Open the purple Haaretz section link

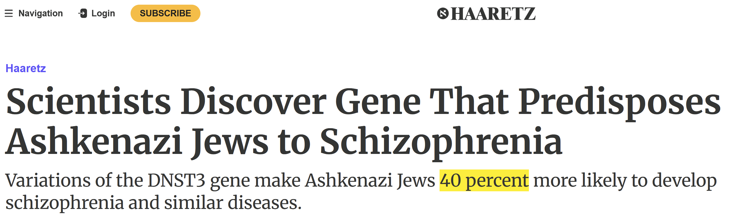[x=25, y=69]
